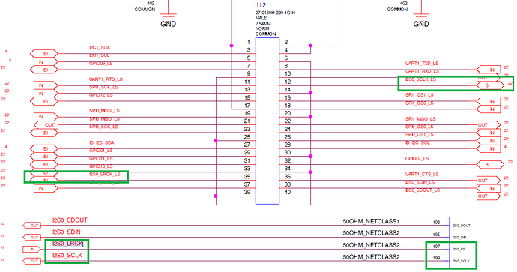Select the OUT port beside I2S0_SCLK
The height and width of the screenshot is (272, 517).
click(x=32, y=261)
